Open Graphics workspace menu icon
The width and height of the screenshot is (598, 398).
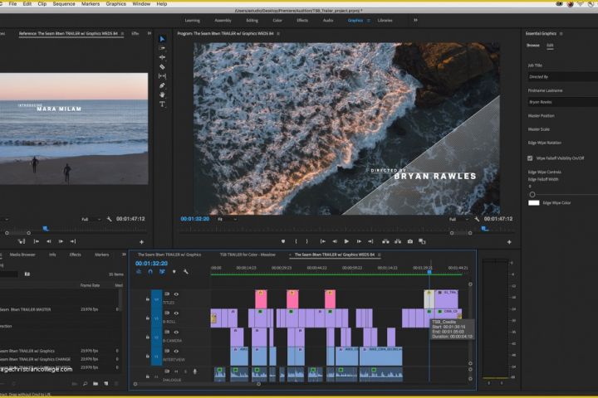pos(369,21)
